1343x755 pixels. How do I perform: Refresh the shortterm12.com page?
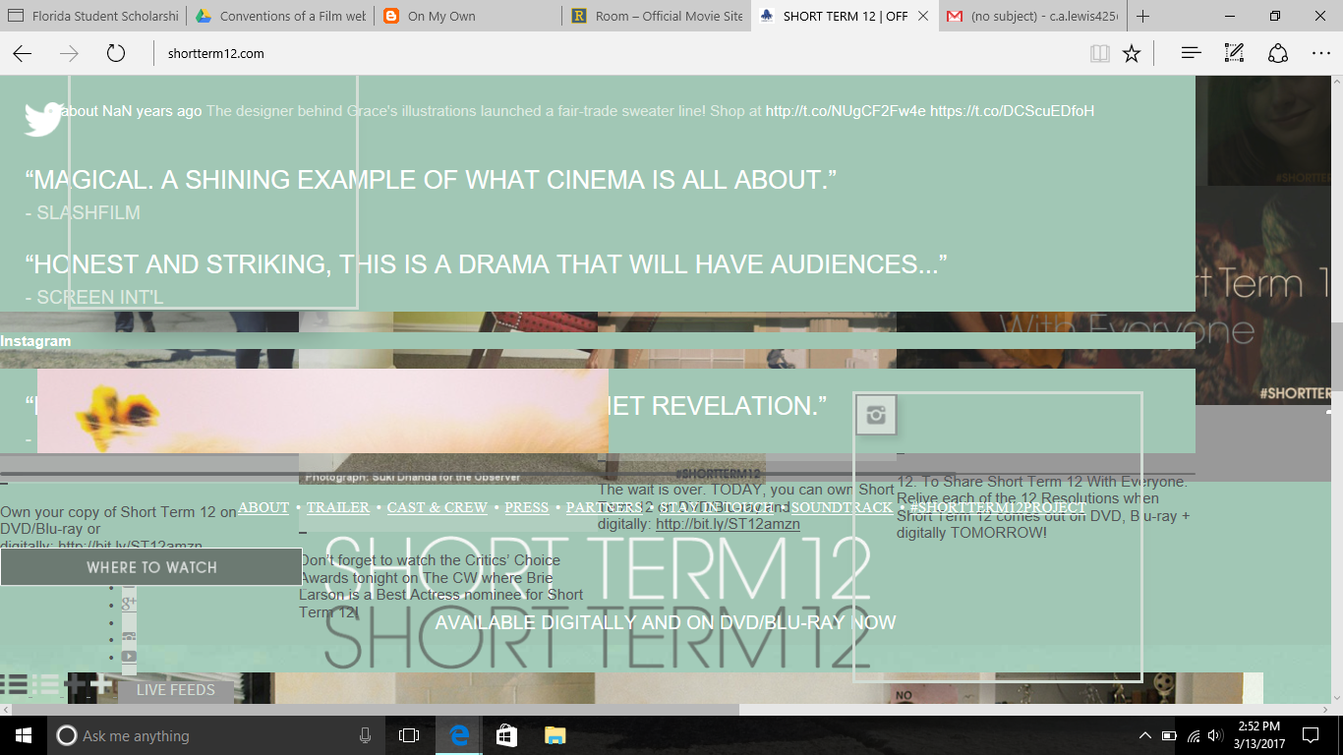click(116, 54)
